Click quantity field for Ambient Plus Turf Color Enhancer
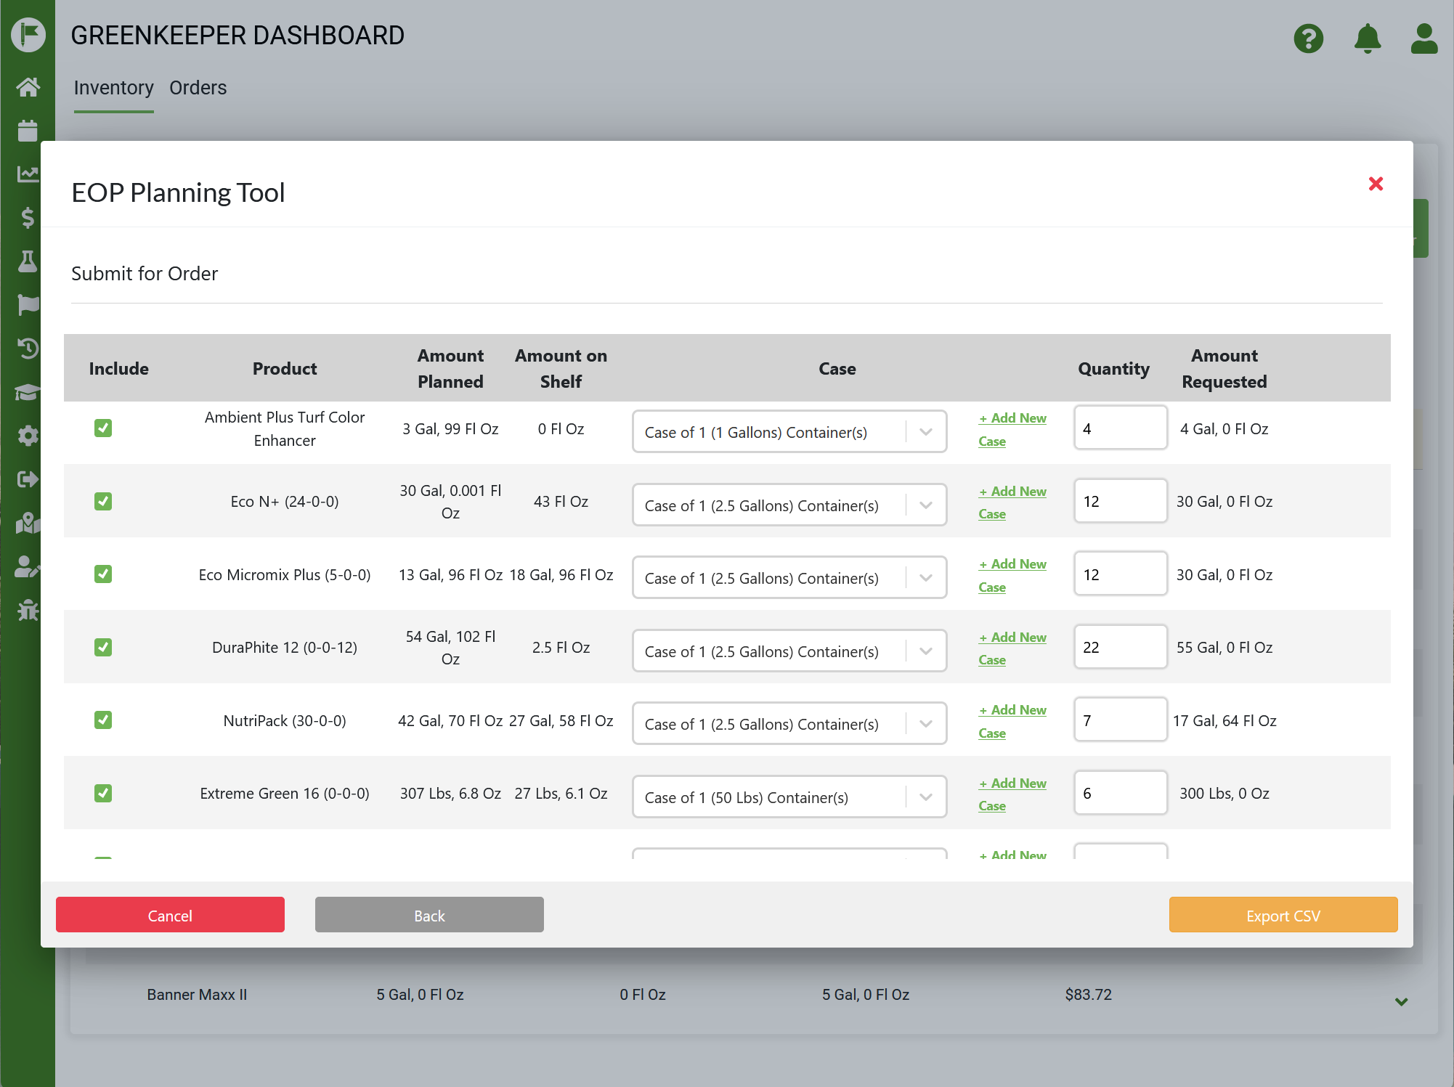The image size is (1454, 1087). tap(1121, 428)
